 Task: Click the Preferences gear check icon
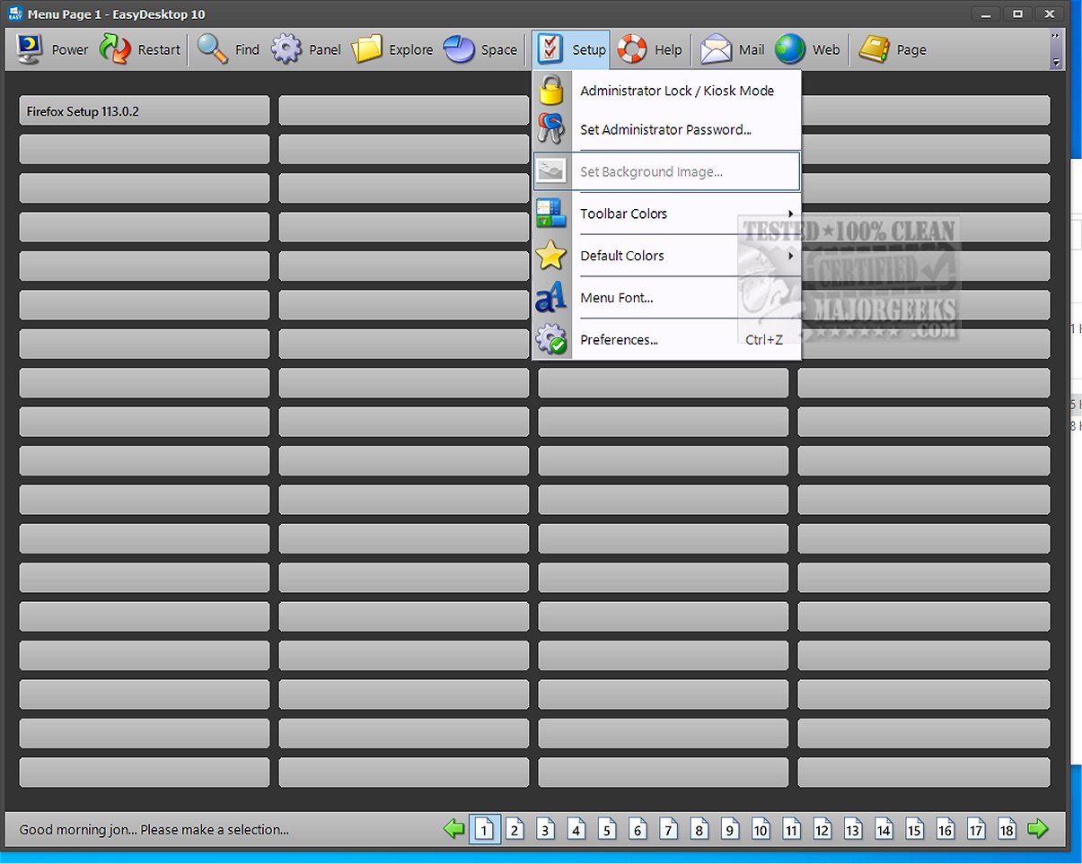coord(551,340)
